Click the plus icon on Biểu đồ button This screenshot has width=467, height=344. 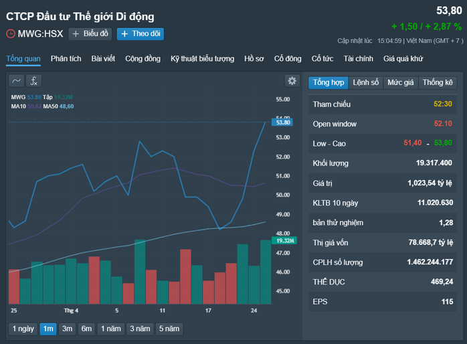pos(76,34)
